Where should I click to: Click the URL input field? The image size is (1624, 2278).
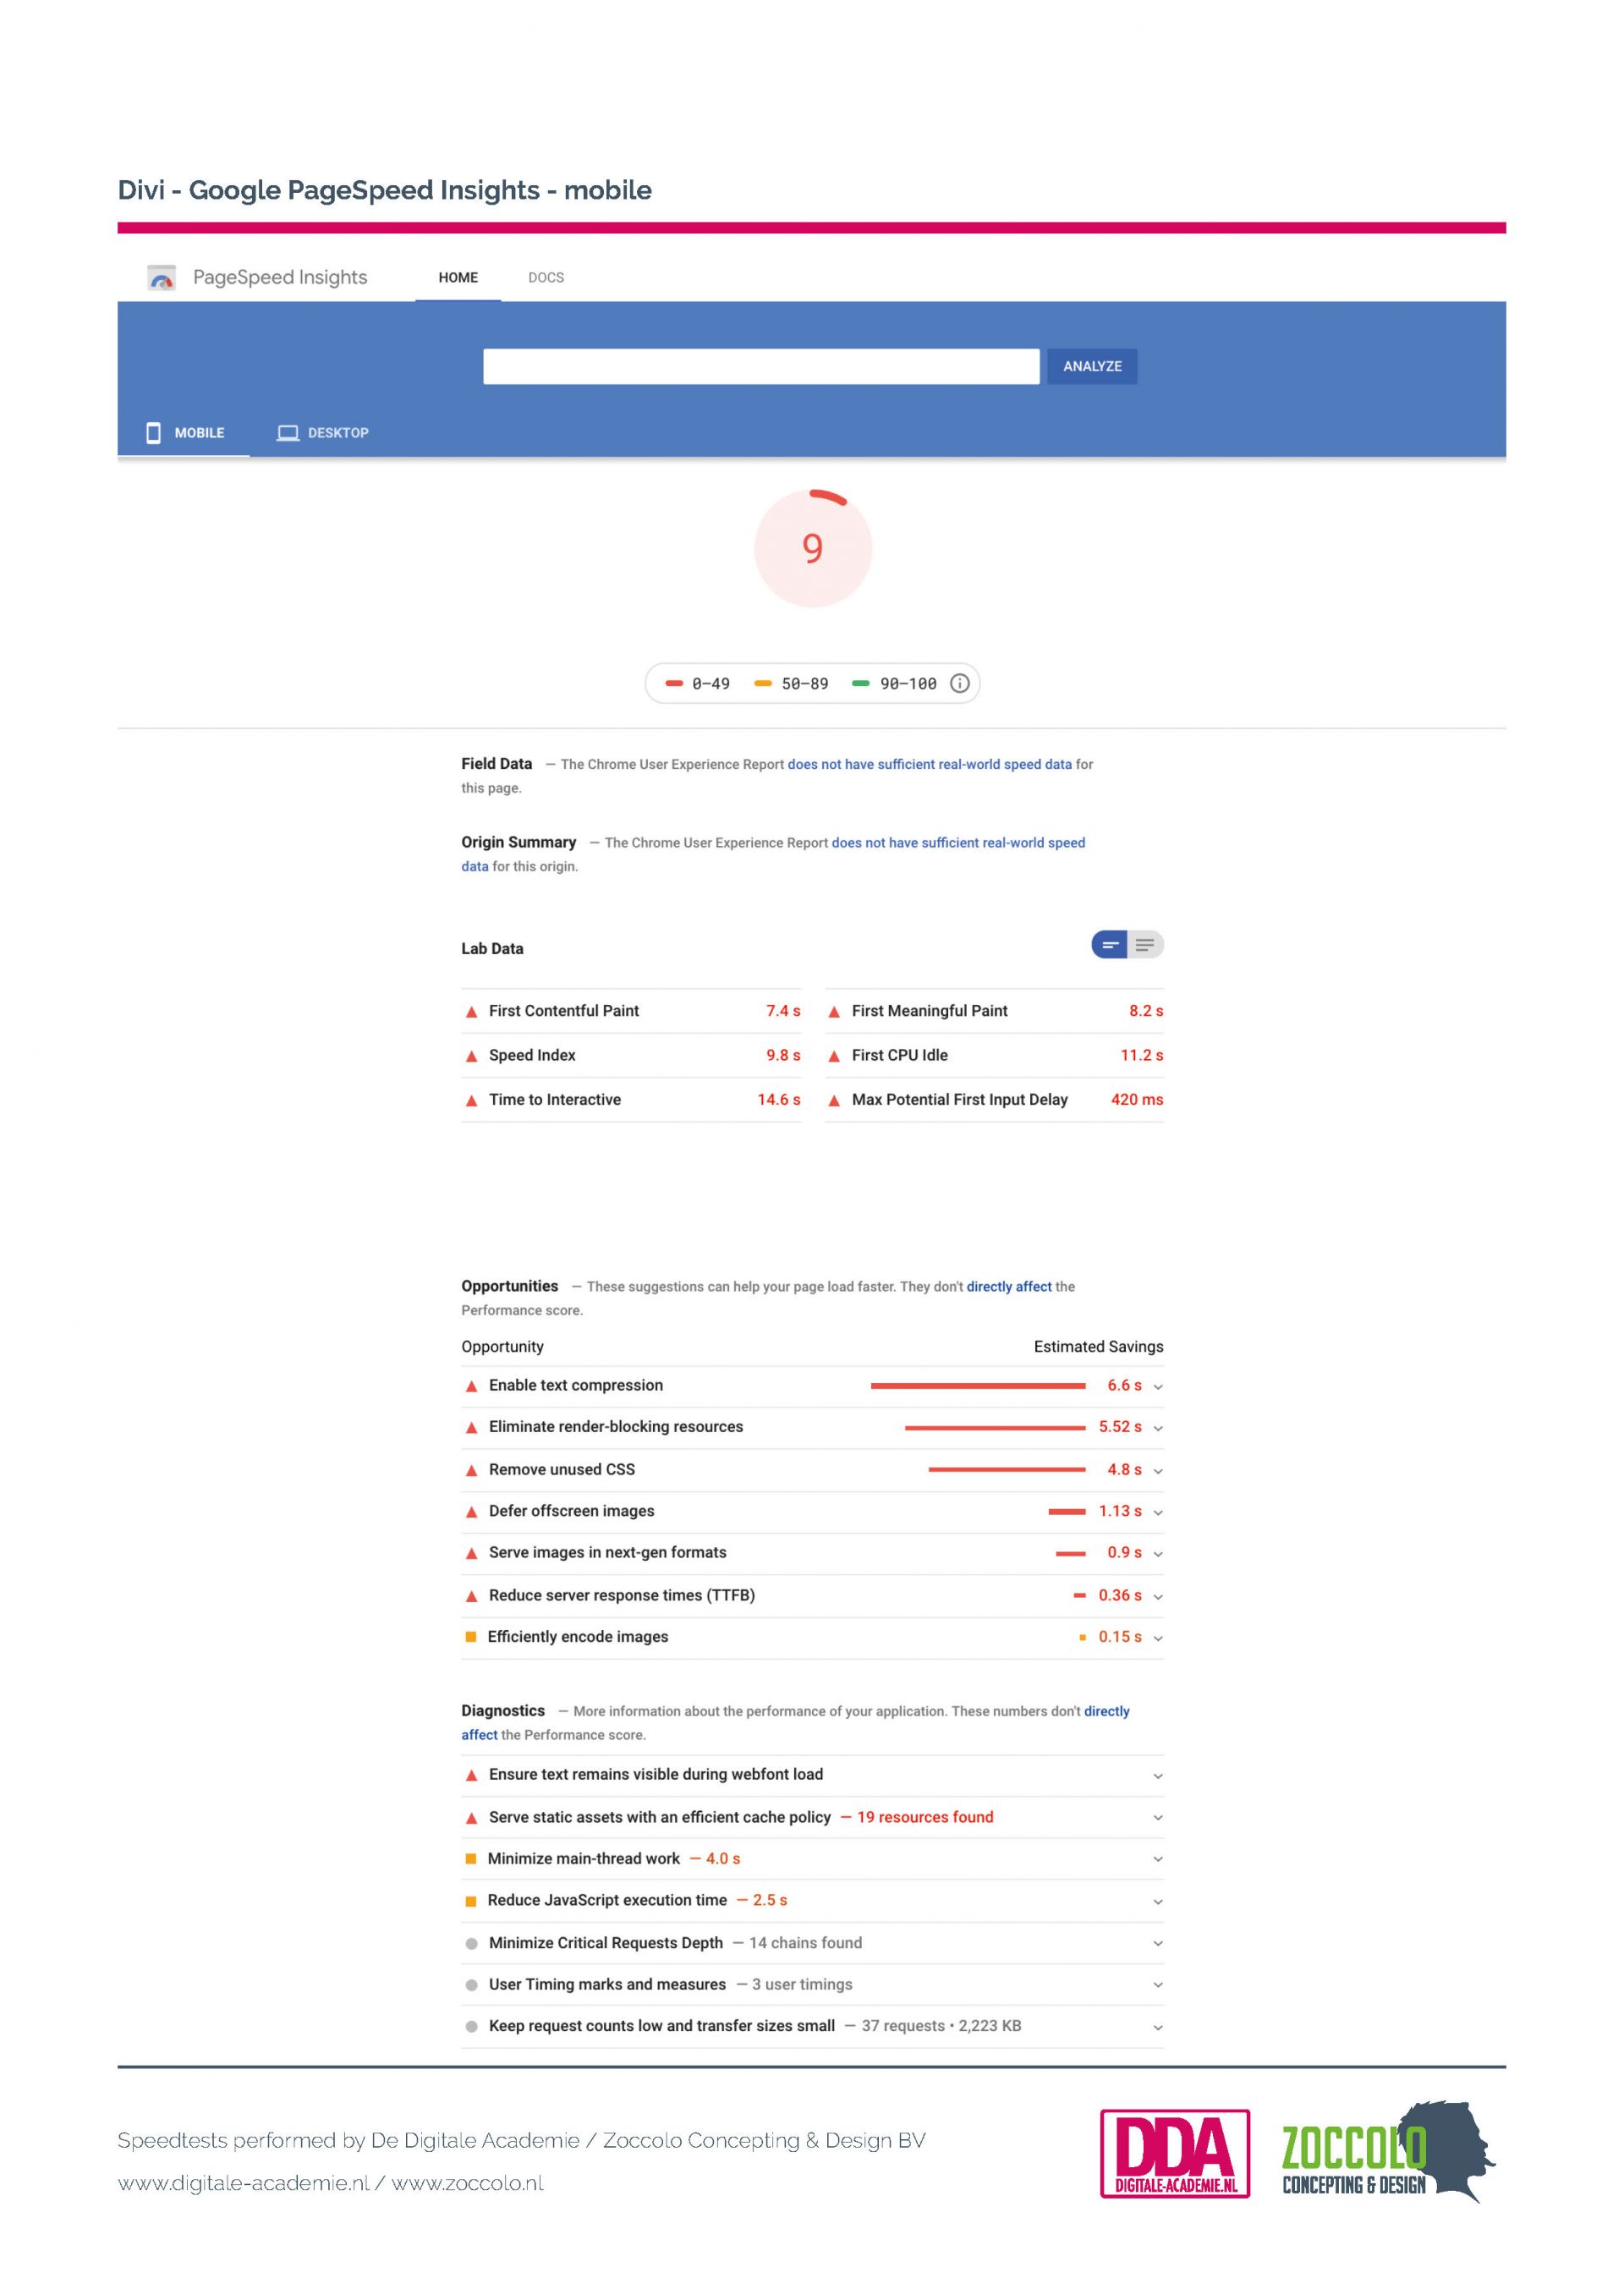761,366
